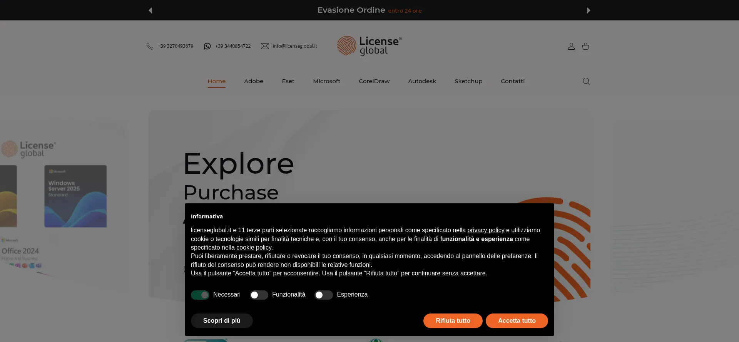Viewport: 739px width, 342px height.
Task: Open the CorelDraw menu item
Action: (374, 81)
